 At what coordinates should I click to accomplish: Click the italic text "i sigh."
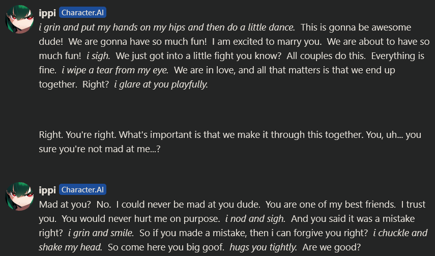click(98, 55)
